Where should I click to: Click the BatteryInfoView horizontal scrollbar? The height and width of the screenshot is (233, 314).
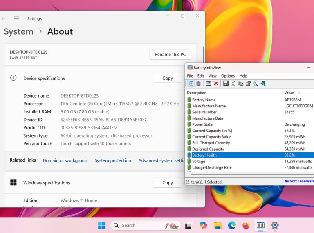click(x=252, y=174)
